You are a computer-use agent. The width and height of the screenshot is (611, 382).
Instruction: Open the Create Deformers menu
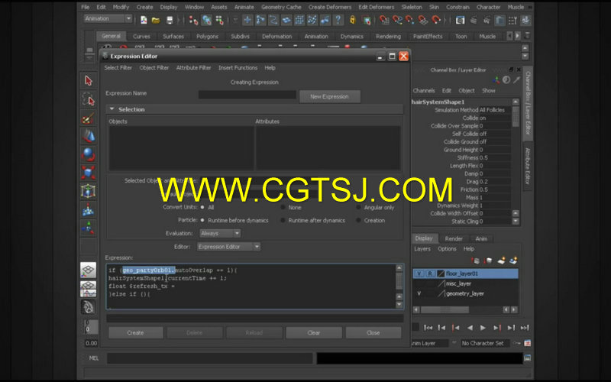pos(330,7)
